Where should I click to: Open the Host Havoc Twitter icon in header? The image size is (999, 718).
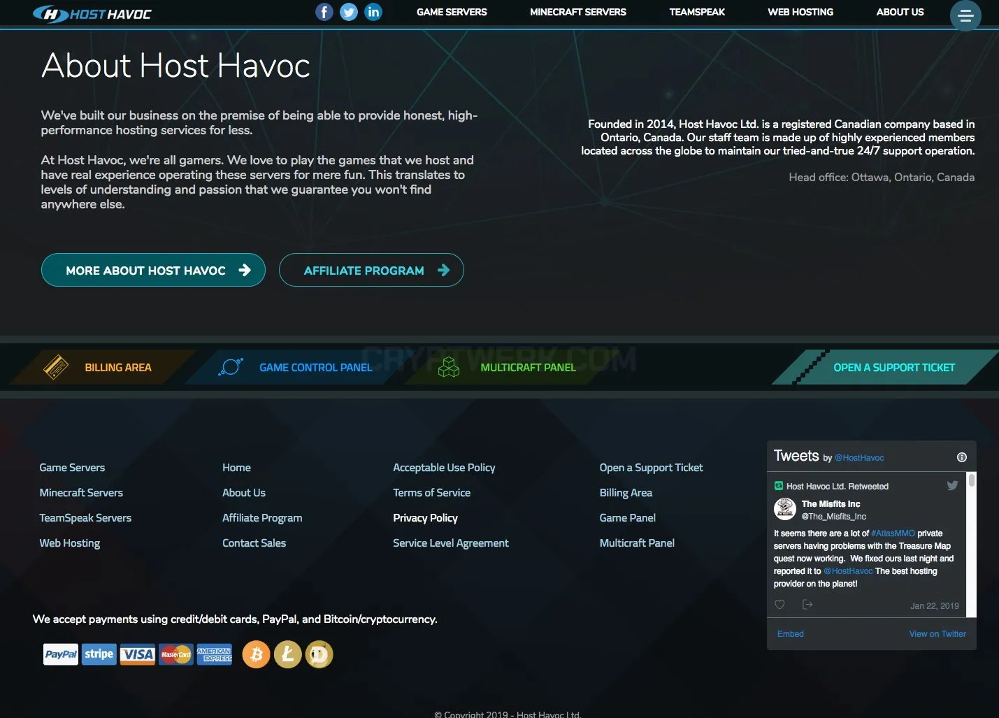coord(349,12)
